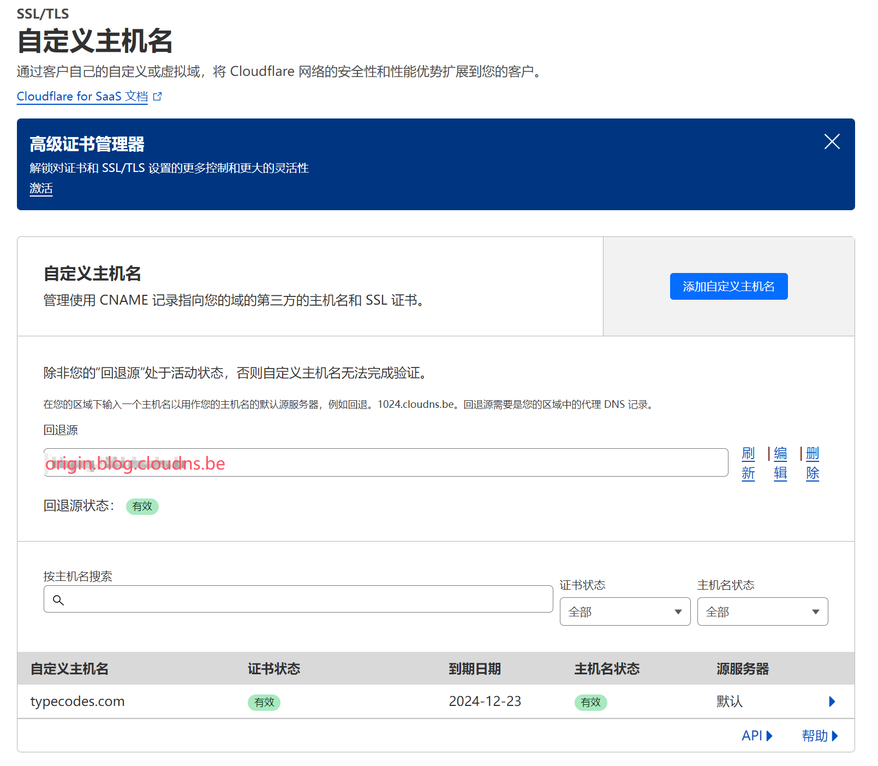Dismiss the 高级证书管理器 banner with the X

[832, 141]
